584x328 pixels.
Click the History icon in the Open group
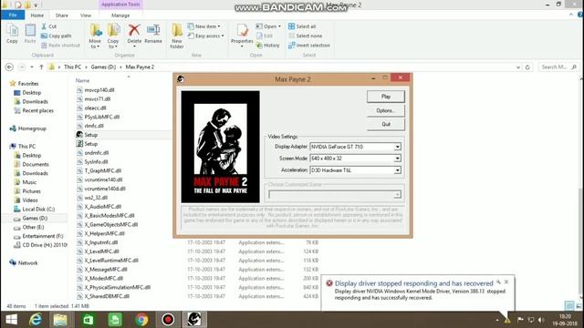(267, 46)
